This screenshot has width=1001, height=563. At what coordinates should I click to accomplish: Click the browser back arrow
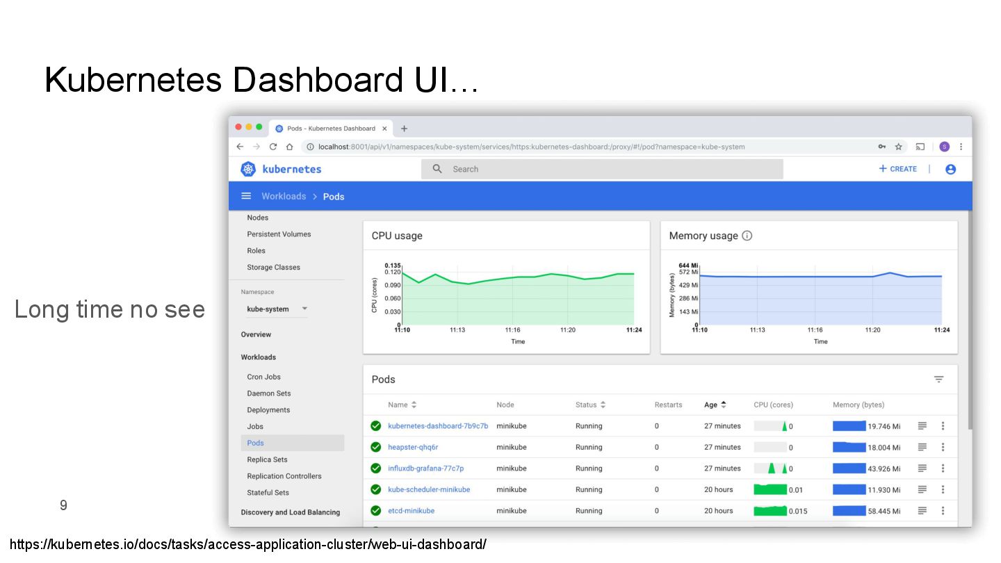click(x=240, y=147)
